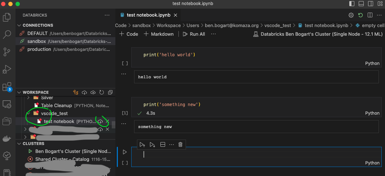
Task: Open the Remote Explorer view
Action: coord(6,104)
